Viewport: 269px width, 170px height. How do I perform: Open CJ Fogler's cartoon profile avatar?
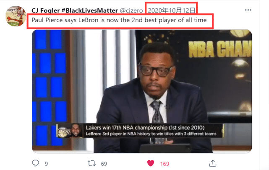coord(16,16)
